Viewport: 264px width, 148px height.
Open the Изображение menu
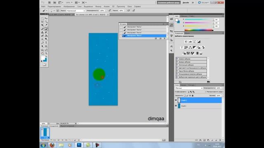[x=69, y=7]
